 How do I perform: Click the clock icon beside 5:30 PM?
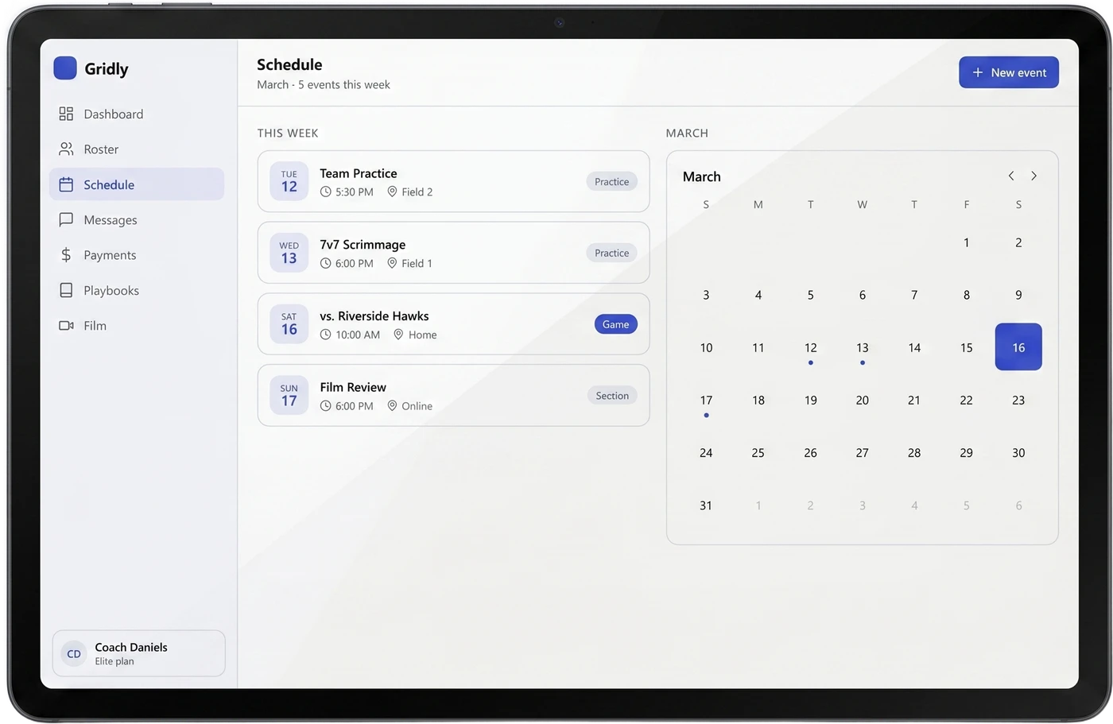[325, 192]
